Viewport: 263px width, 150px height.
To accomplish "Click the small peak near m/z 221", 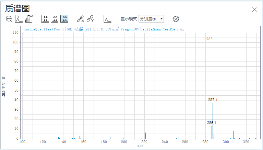I will point(145,136).
